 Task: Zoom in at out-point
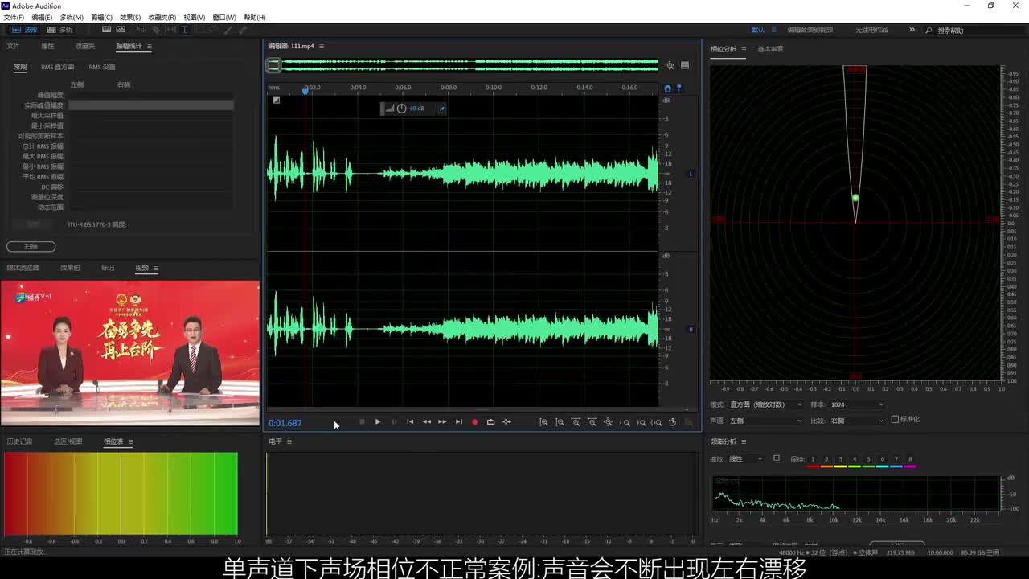click(x=641, y=422)
